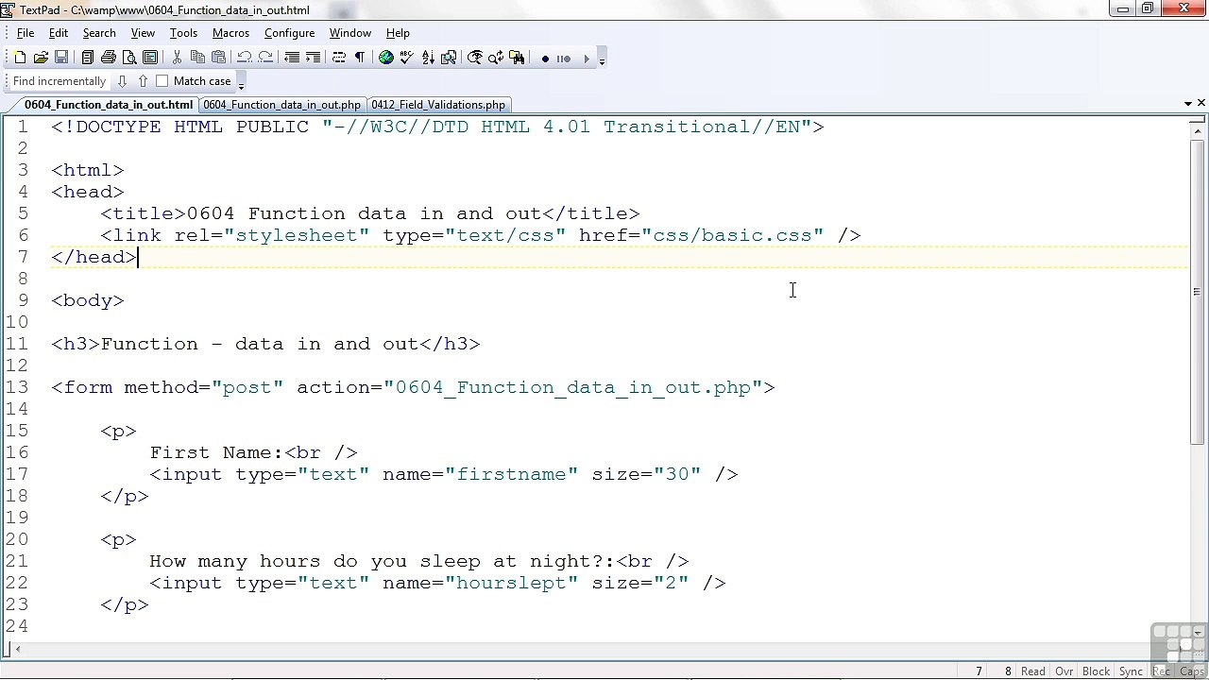This screenshot has width=1209, height=680.
Task: Toggle Ovr overtype mode in status bar
Action: [x=1064, y=671]
